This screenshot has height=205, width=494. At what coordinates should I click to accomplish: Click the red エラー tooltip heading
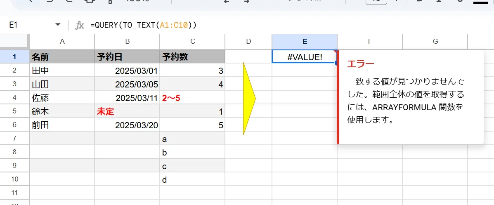click(x=360, y=64)
